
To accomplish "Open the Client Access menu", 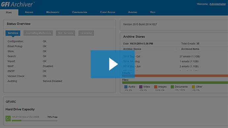I will (108, 12).
